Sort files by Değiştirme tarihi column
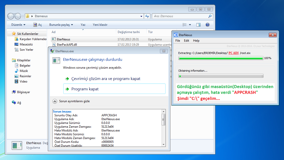 pyautogui.click(x=129, y=32)
